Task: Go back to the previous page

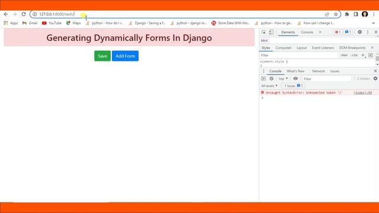Action: pos(6,14)
